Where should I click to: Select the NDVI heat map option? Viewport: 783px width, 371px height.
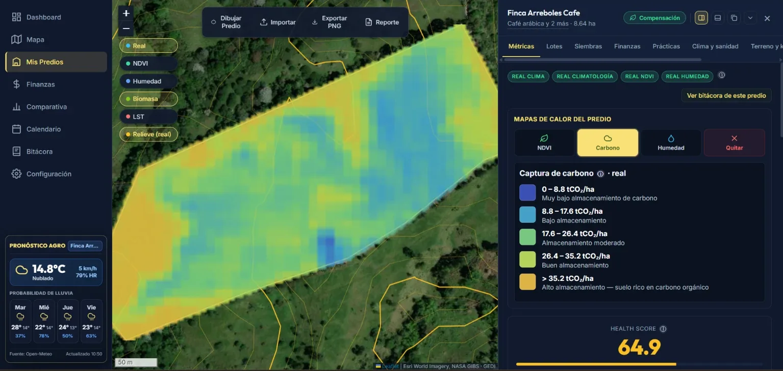[x=544, y=142]
